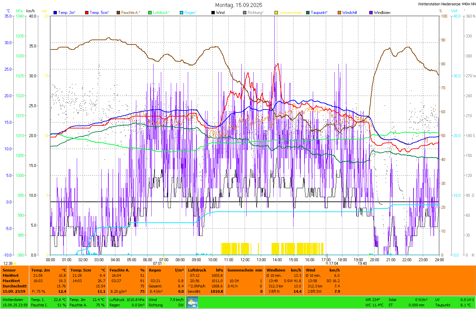The width and height of the screenshot is (476, 309).
Task: Click the Richtung legend label
Action: tap(255, 13)
